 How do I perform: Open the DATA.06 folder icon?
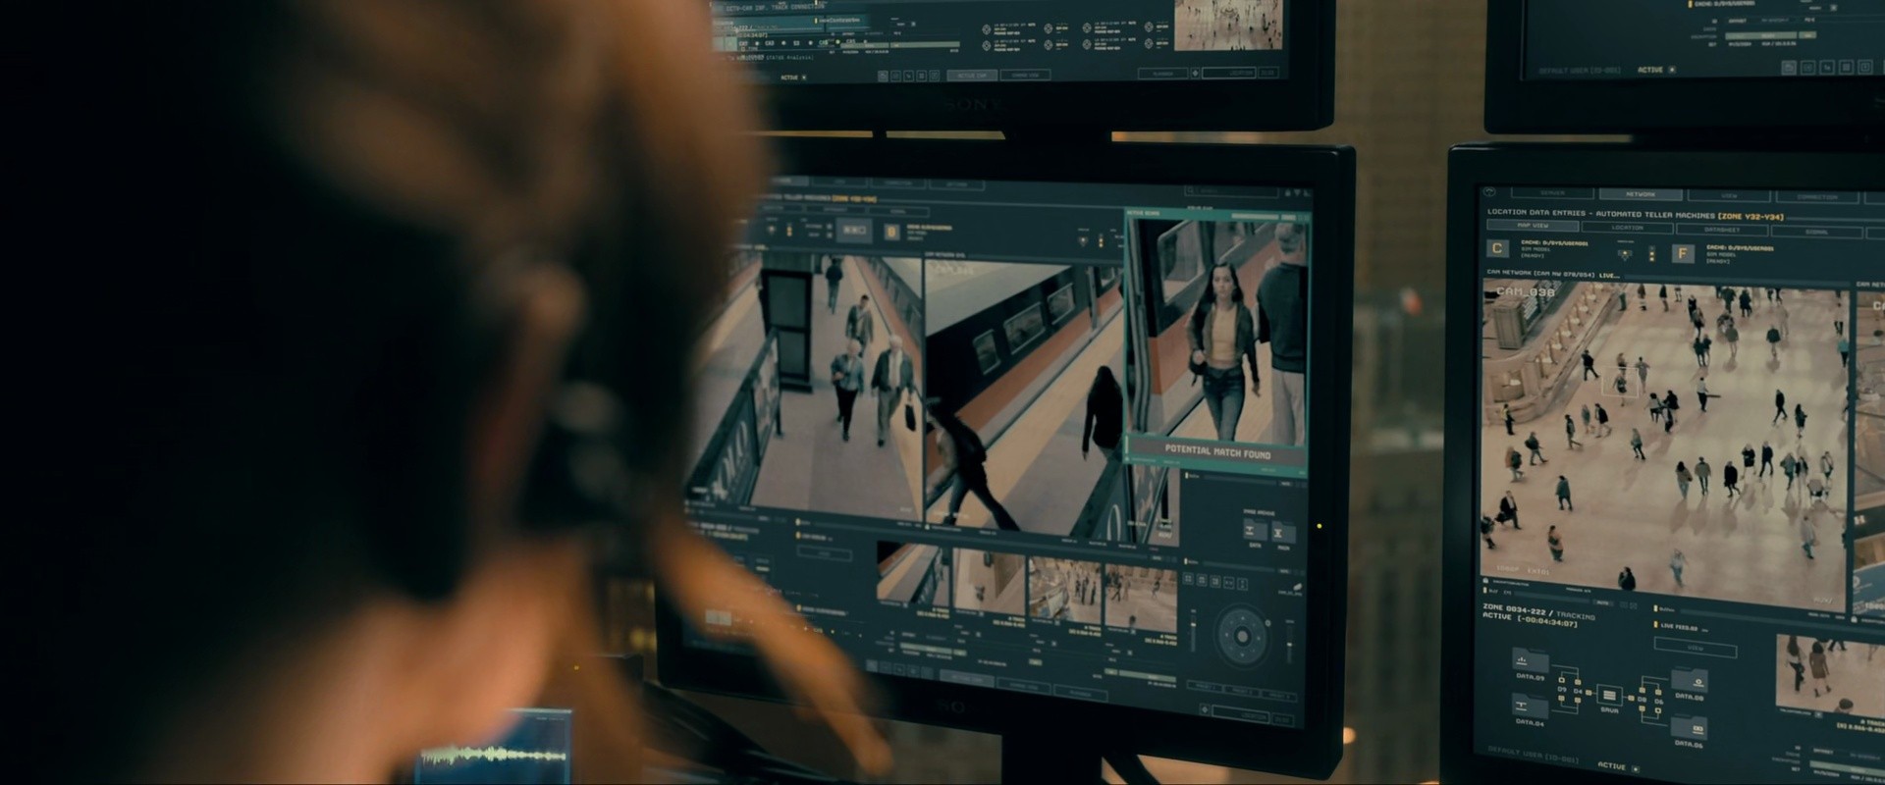click(x=1690, y=727)
